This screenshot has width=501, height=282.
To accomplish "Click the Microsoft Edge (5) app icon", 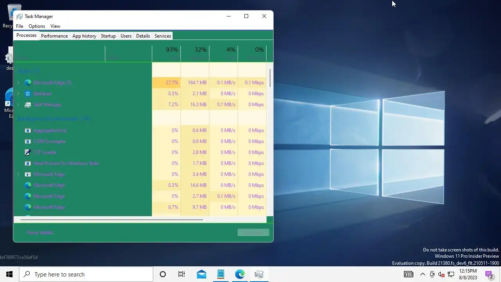I will click(28, 83).
